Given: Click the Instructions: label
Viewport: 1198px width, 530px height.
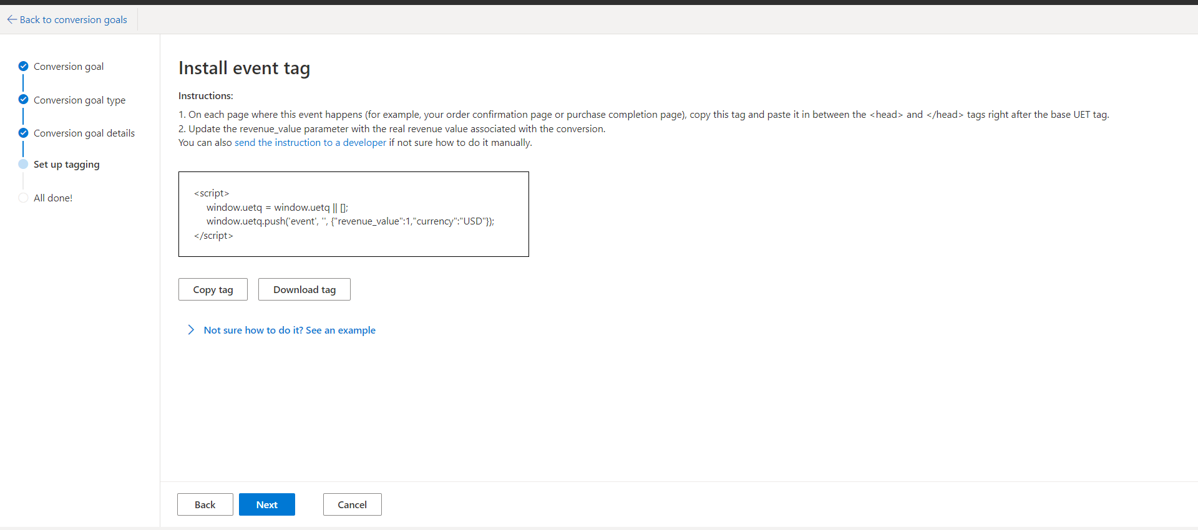Looking at the screenshot, I should 206,95.
